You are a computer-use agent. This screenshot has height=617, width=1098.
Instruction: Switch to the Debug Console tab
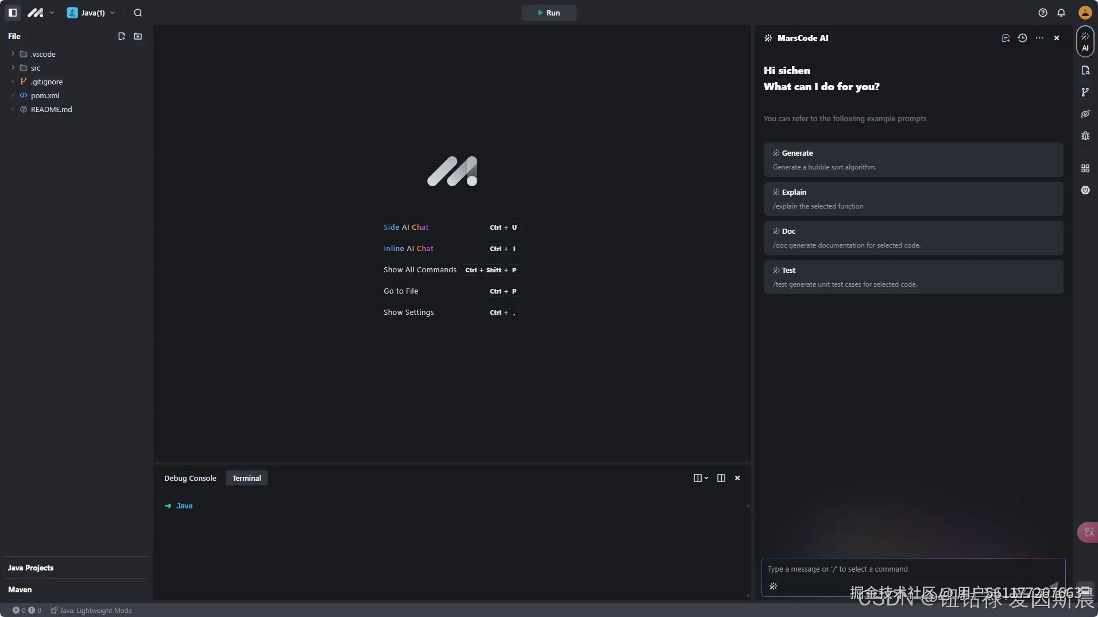pos(190,478)
